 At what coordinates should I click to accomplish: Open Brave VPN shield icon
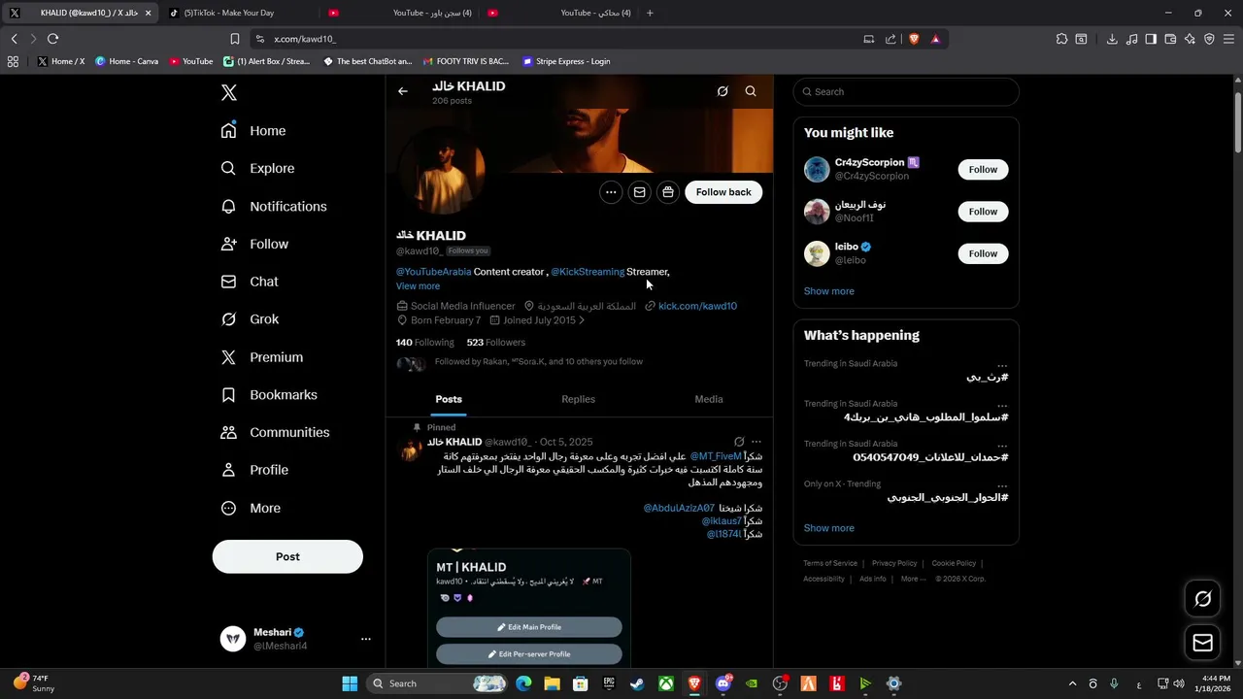click(1209, 39)
